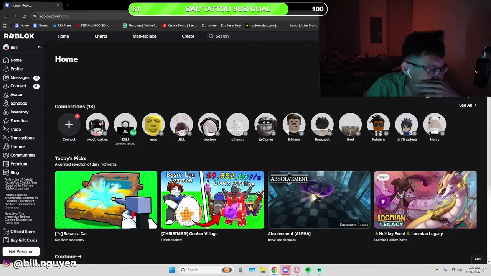Open Opera from the taskbar
Image resolution: width=491 pixels, height=276 pixels.
[297, 270]
